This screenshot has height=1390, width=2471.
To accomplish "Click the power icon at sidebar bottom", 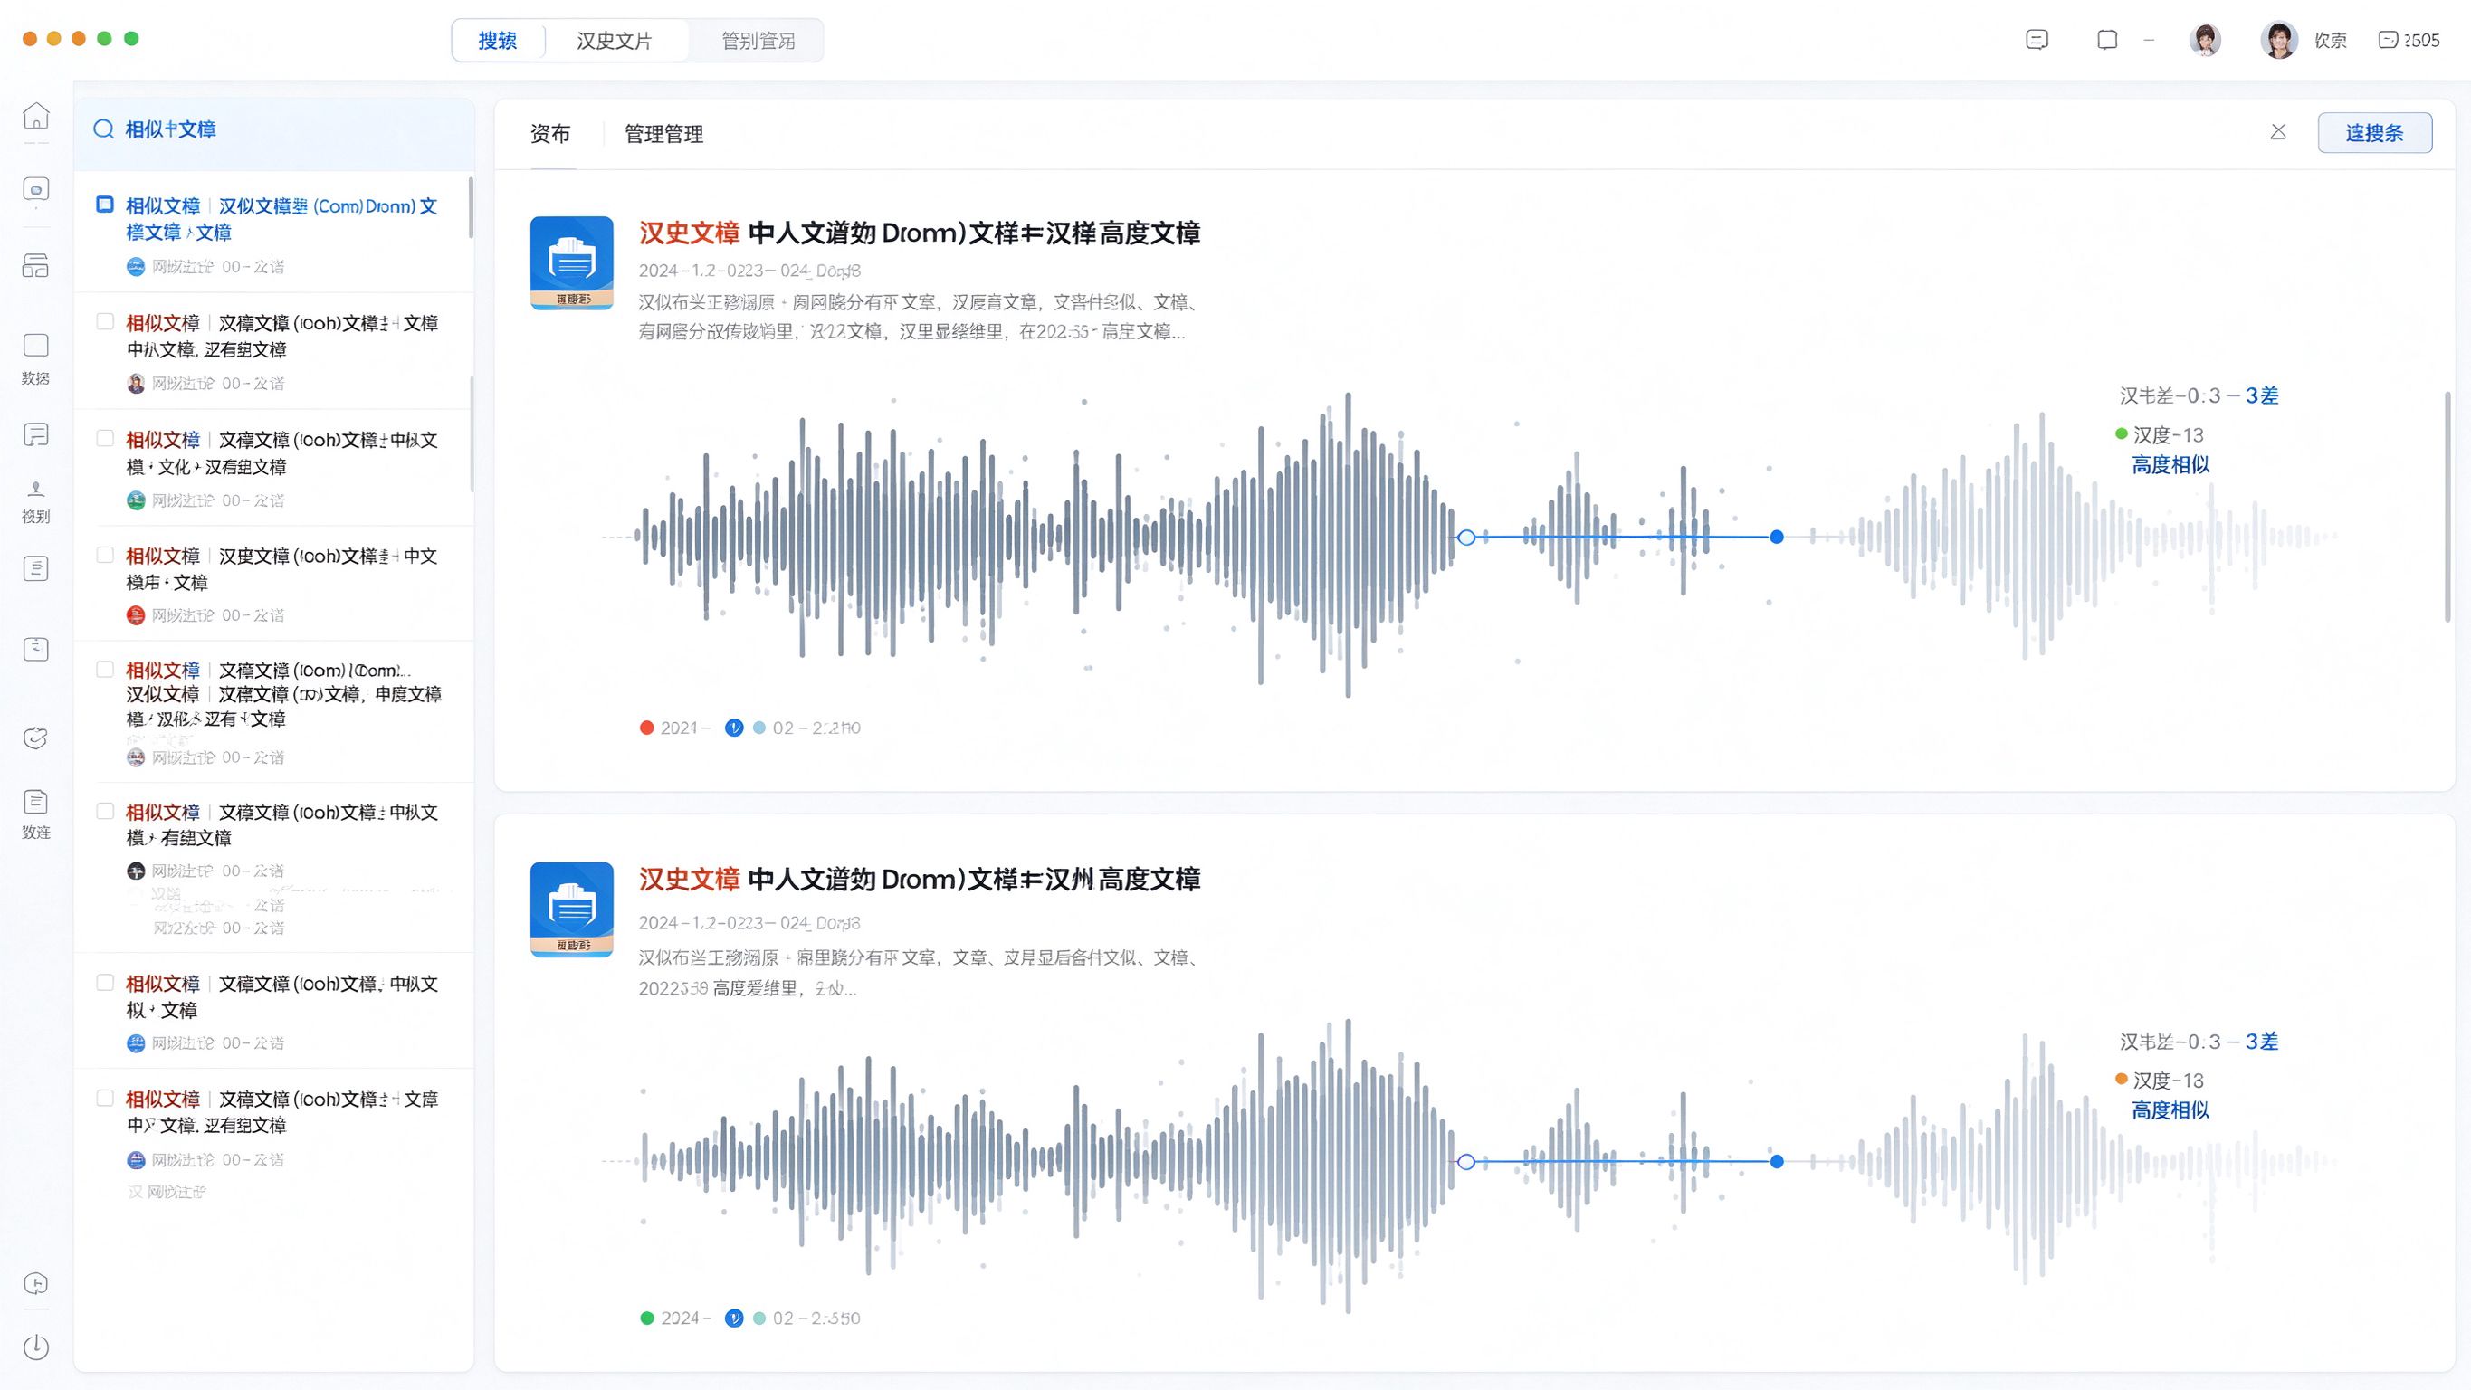I will pyautogui.click(x=35, y=1347).
